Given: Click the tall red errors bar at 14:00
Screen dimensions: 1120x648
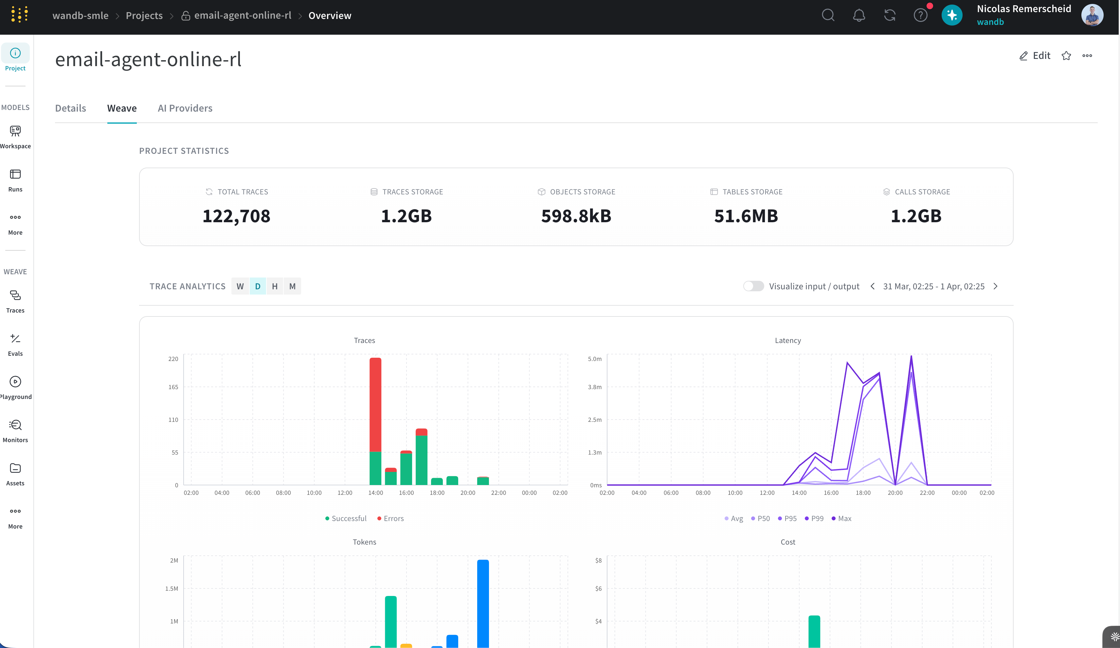Looking at the screenshot, I should 375,405.
